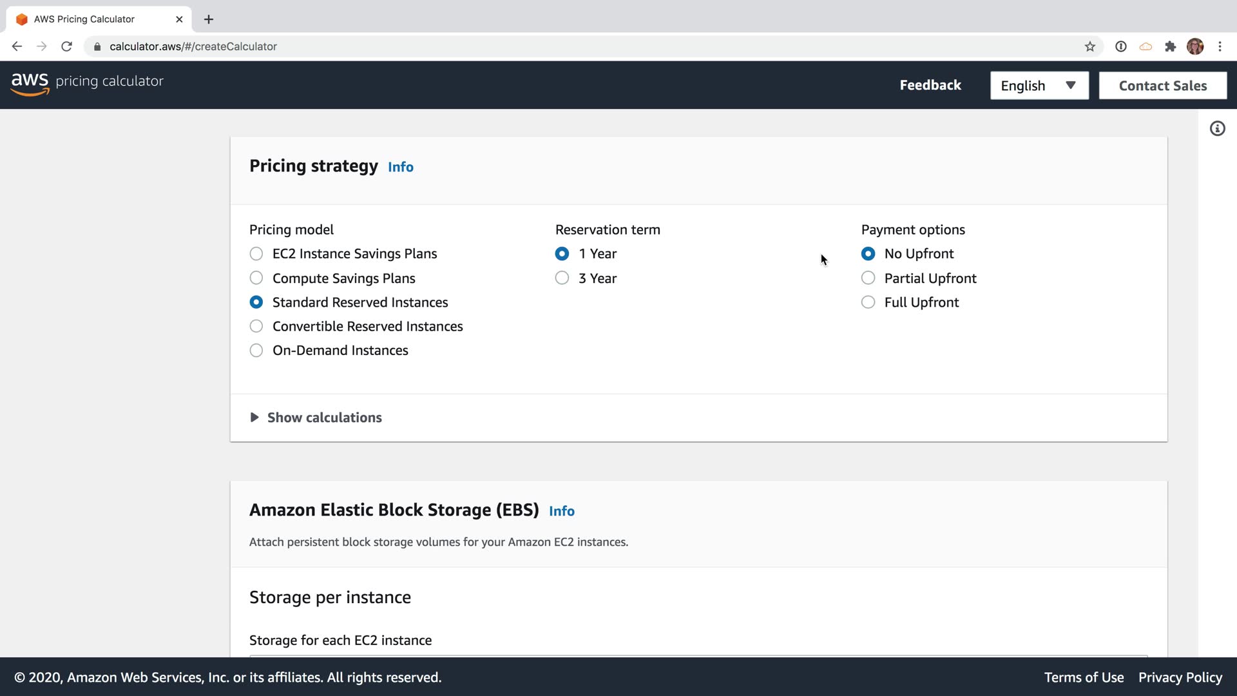Open the Chrome three-dot menu
Screen dimensions: 1237x696
pos(1220,46)
